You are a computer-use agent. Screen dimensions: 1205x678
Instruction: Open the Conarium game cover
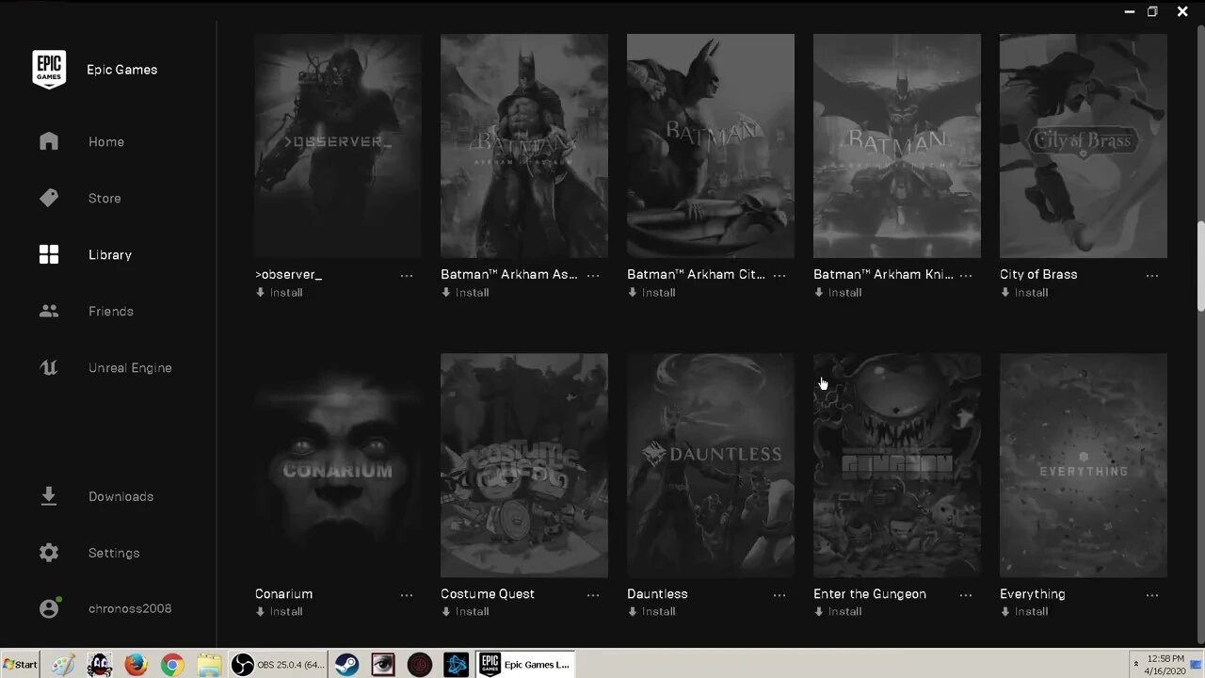338,465
